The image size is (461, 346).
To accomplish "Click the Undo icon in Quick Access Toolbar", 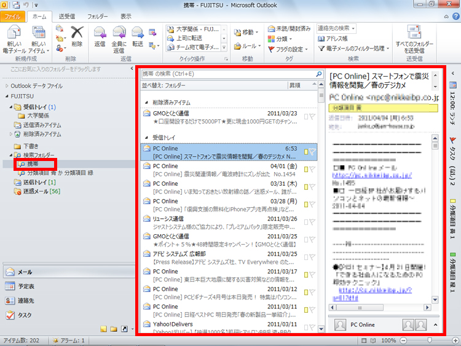I will pos(26,5).
